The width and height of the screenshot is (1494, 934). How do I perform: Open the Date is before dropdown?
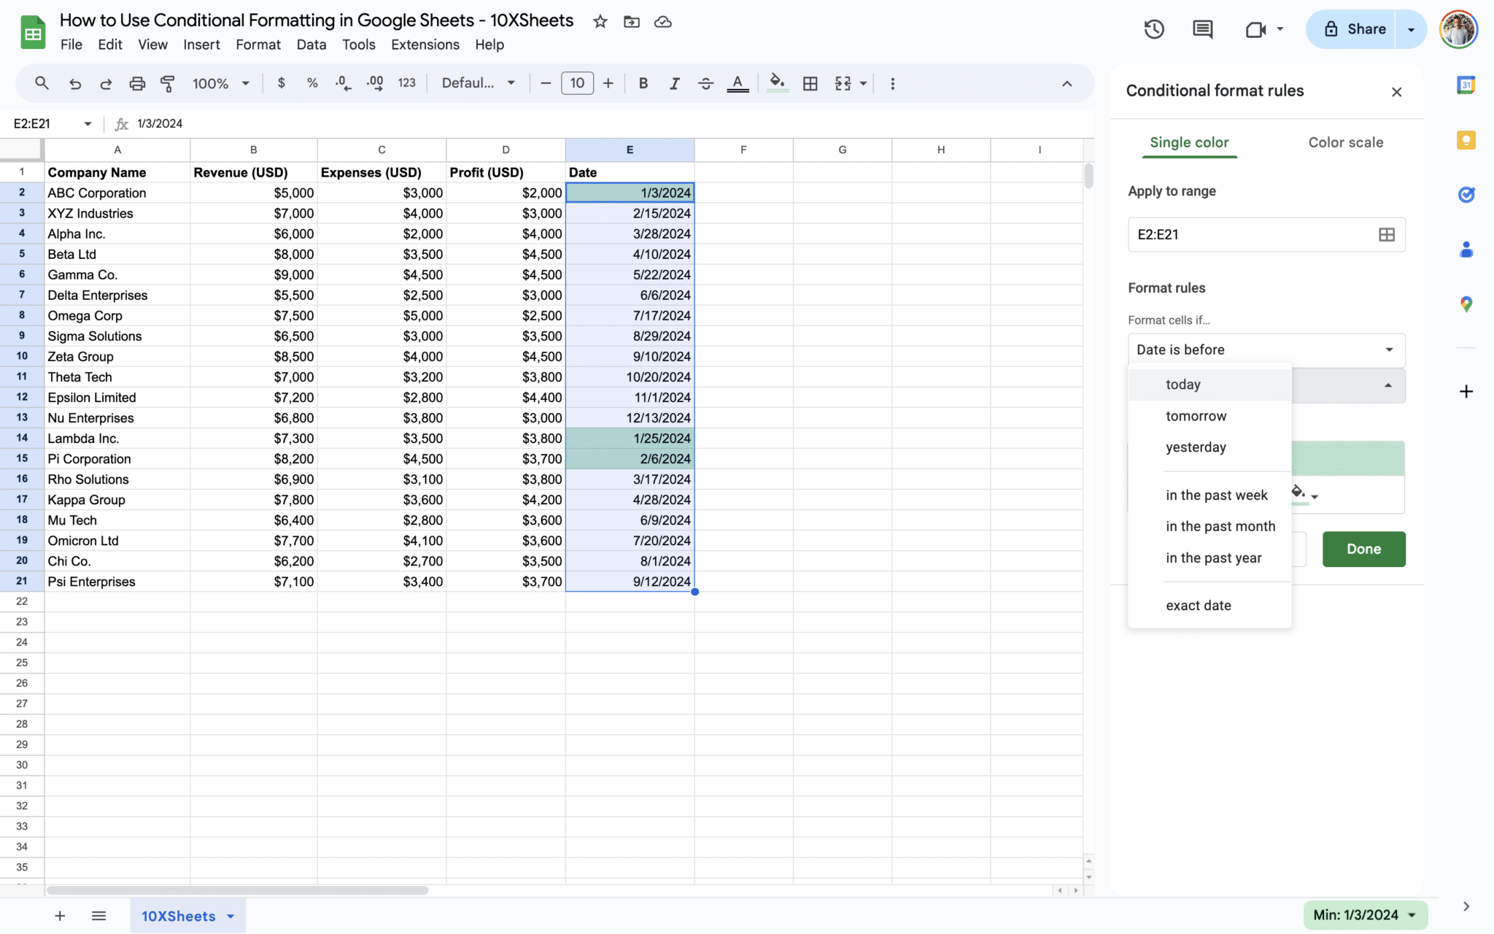pos(1266,350)
